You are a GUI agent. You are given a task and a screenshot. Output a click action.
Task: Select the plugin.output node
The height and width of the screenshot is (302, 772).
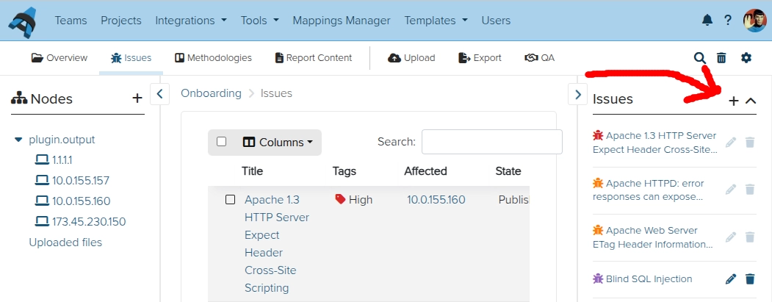(x=62, y=140)
